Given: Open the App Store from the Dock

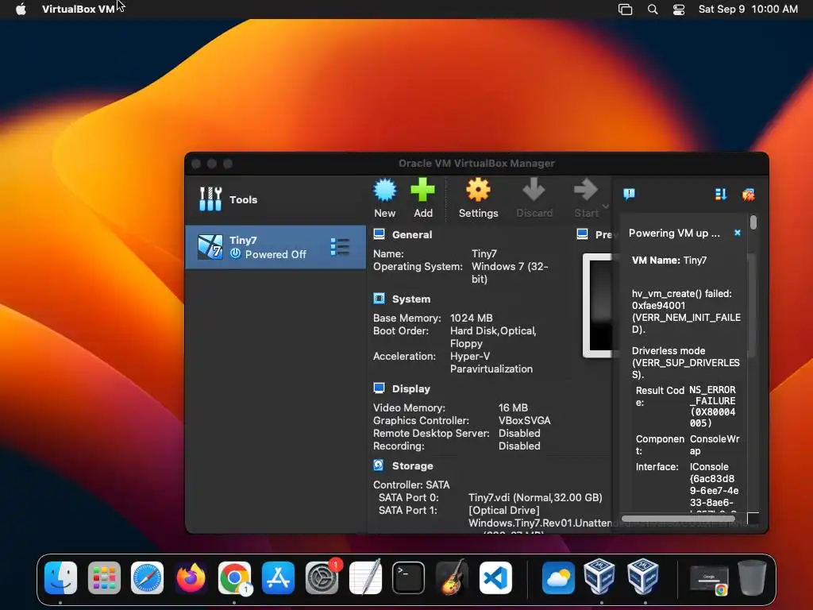Looking at the screenshot, I should click(278, 578).
